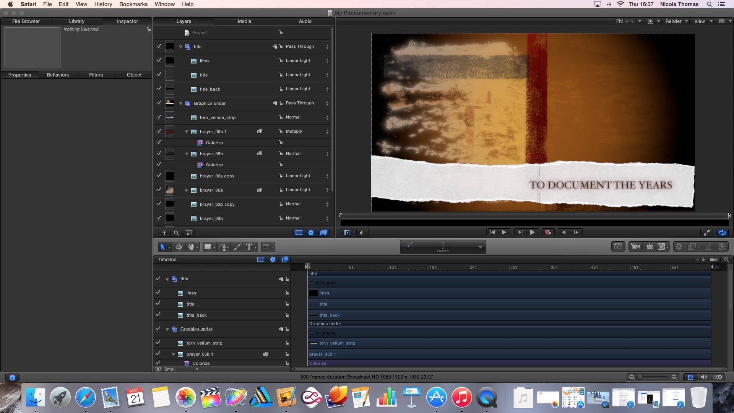Uncheck visibility of torn_vellum_strip layer
This screenshot has width=734, height=413.
tap(159, 117)
